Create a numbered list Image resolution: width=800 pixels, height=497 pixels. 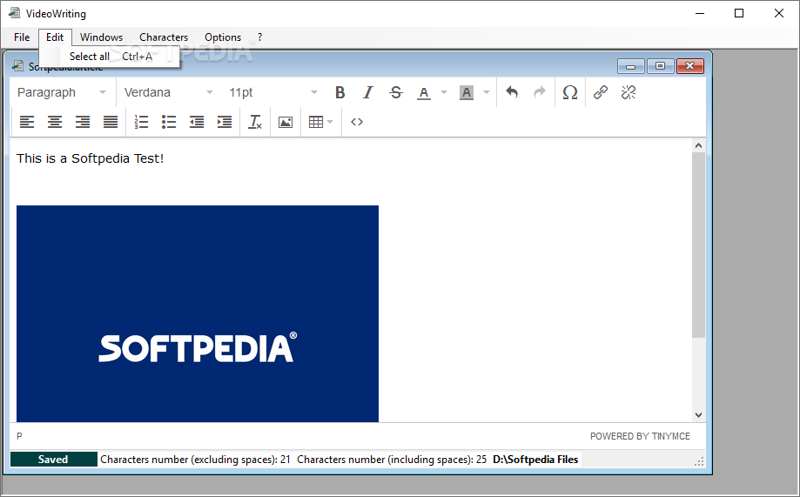coord(141,122)
